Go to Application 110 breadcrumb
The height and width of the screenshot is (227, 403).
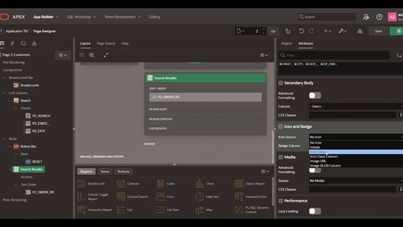click(x=17, y=31)
